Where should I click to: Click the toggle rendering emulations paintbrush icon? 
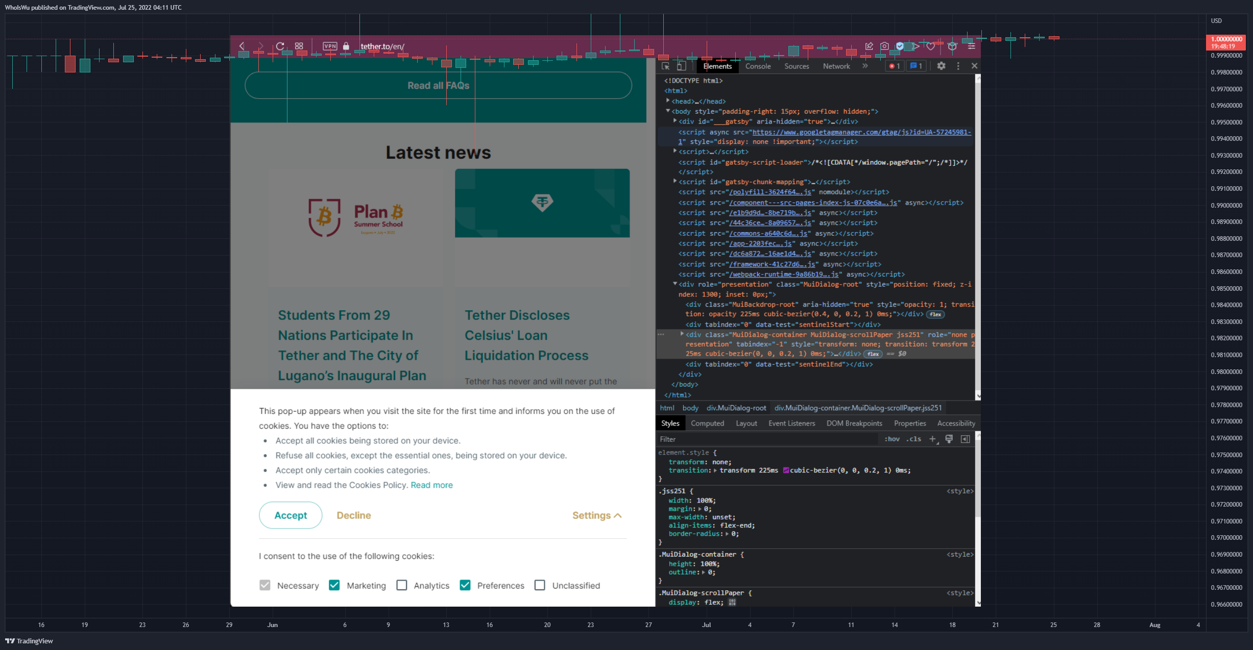coord(949,439)
